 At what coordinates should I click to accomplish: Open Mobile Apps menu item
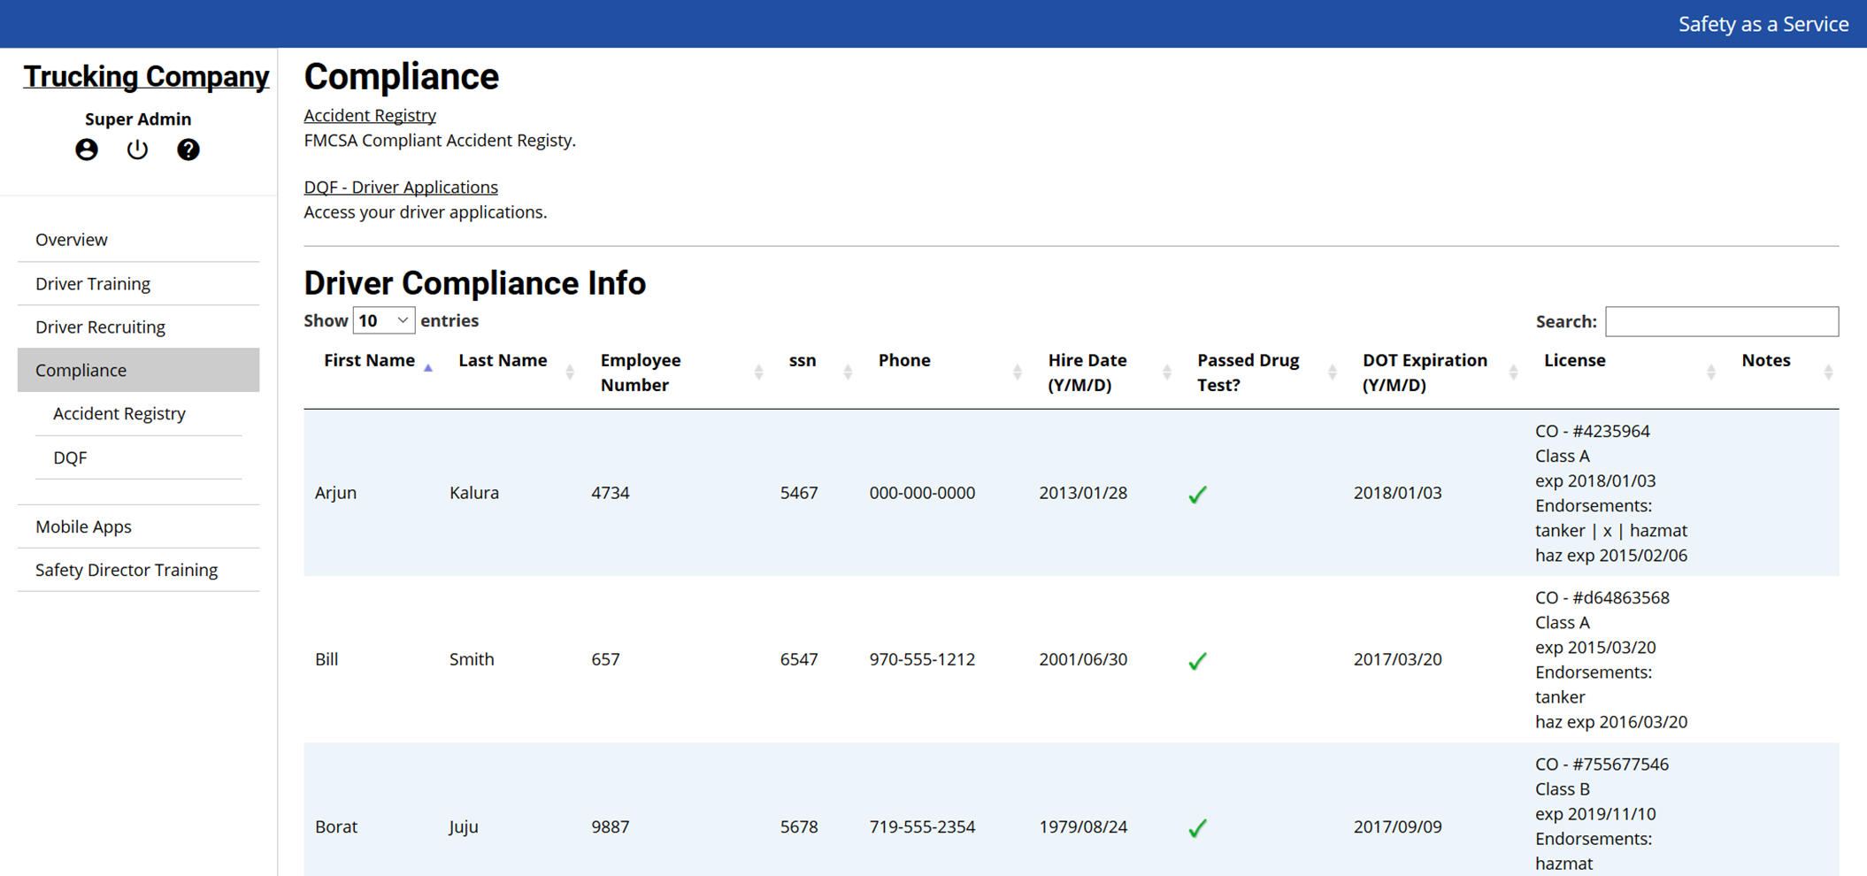138,526
